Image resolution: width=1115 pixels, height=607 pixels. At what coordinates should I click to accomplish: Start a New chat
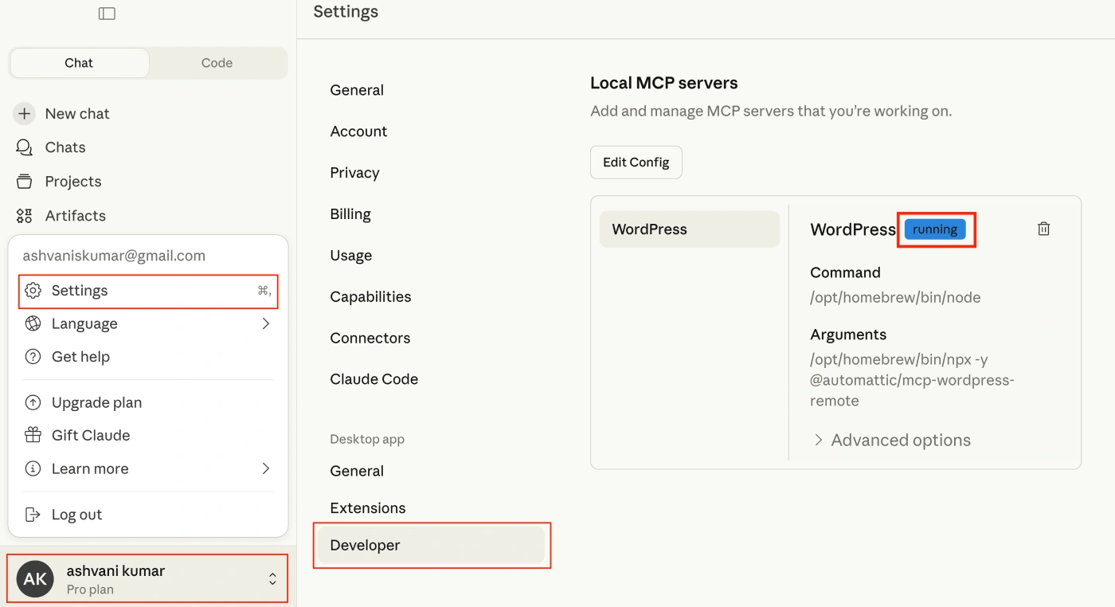[x=77, y=114]
